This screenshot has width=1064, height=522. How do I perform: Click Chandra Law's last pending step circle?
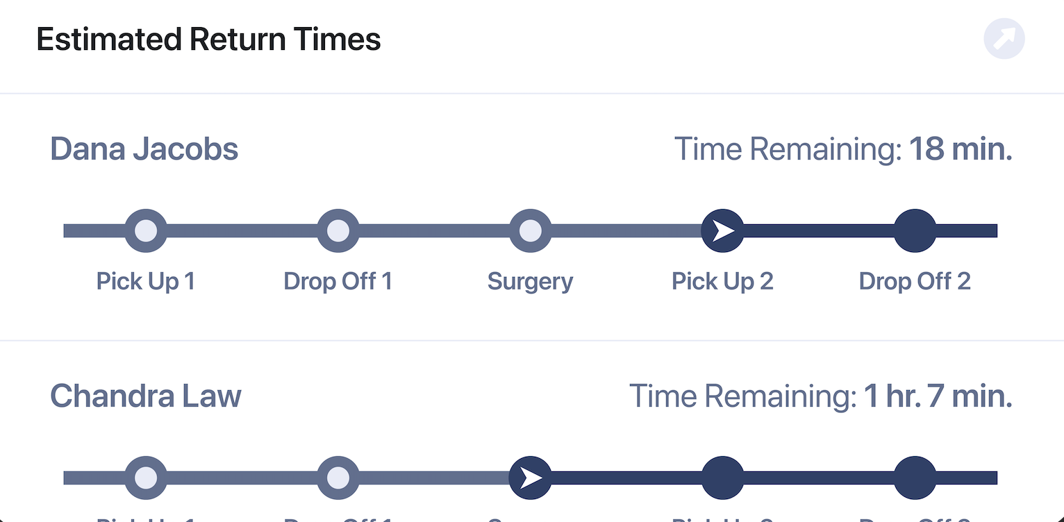[915, 478]
